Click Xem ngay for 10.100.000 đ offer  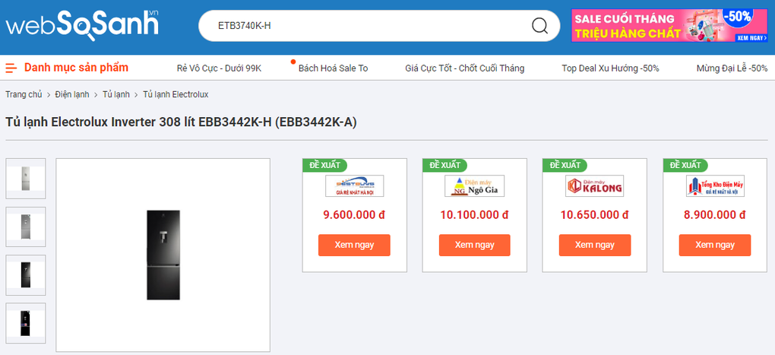474,246
